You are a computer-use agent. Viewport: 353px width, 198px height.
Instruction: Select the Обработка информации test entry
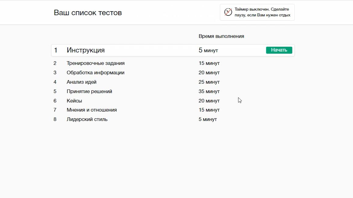(x=95, y=73)
